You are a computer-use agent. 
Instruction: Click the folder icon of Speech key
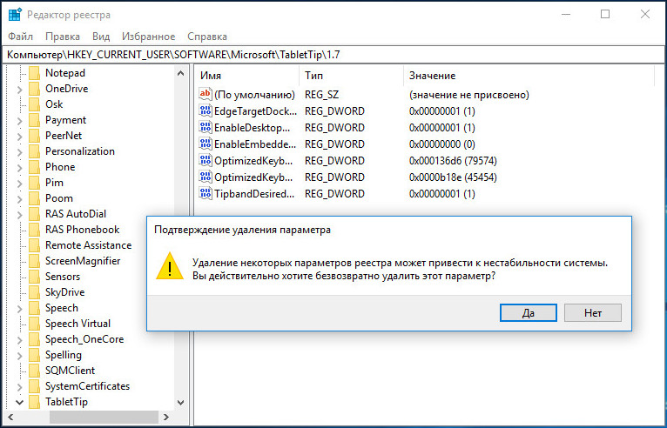pos(35,308)
